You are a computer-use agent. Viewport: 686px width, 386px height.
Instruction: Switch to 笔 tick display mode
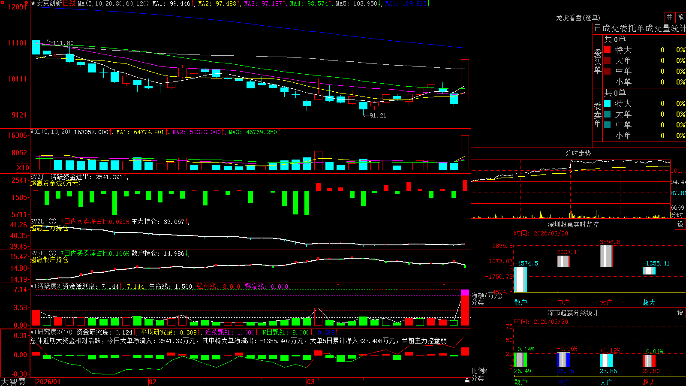tap(681, 18)
